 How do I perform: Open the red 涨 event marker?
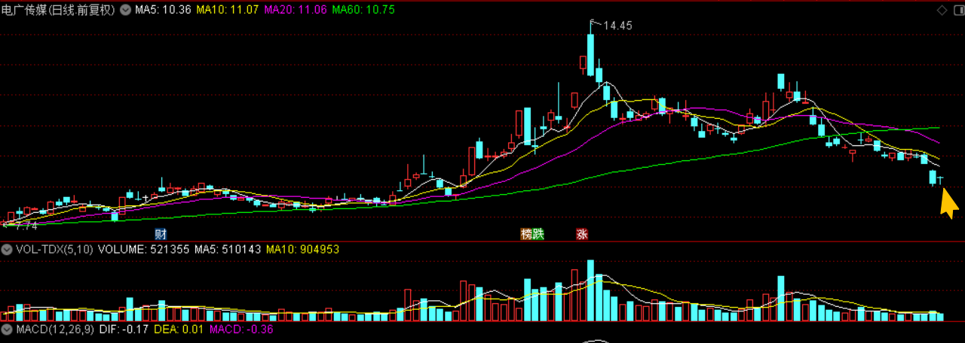click(582, 234)
